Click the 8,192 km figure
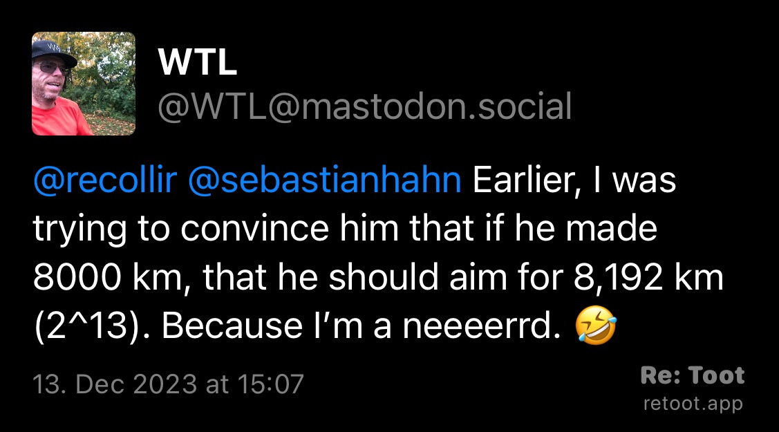 [x=648, y=277]
